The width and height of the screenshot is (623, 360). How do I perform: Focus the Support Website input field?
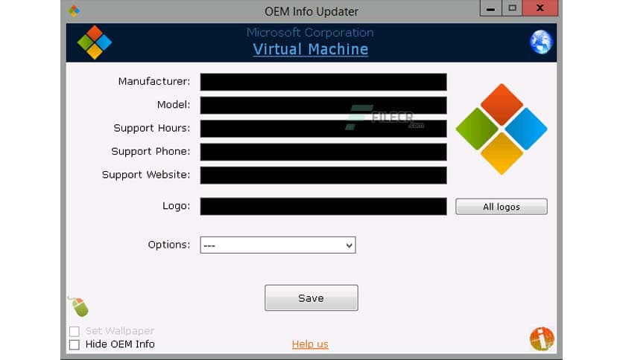(x=323, y=176)
